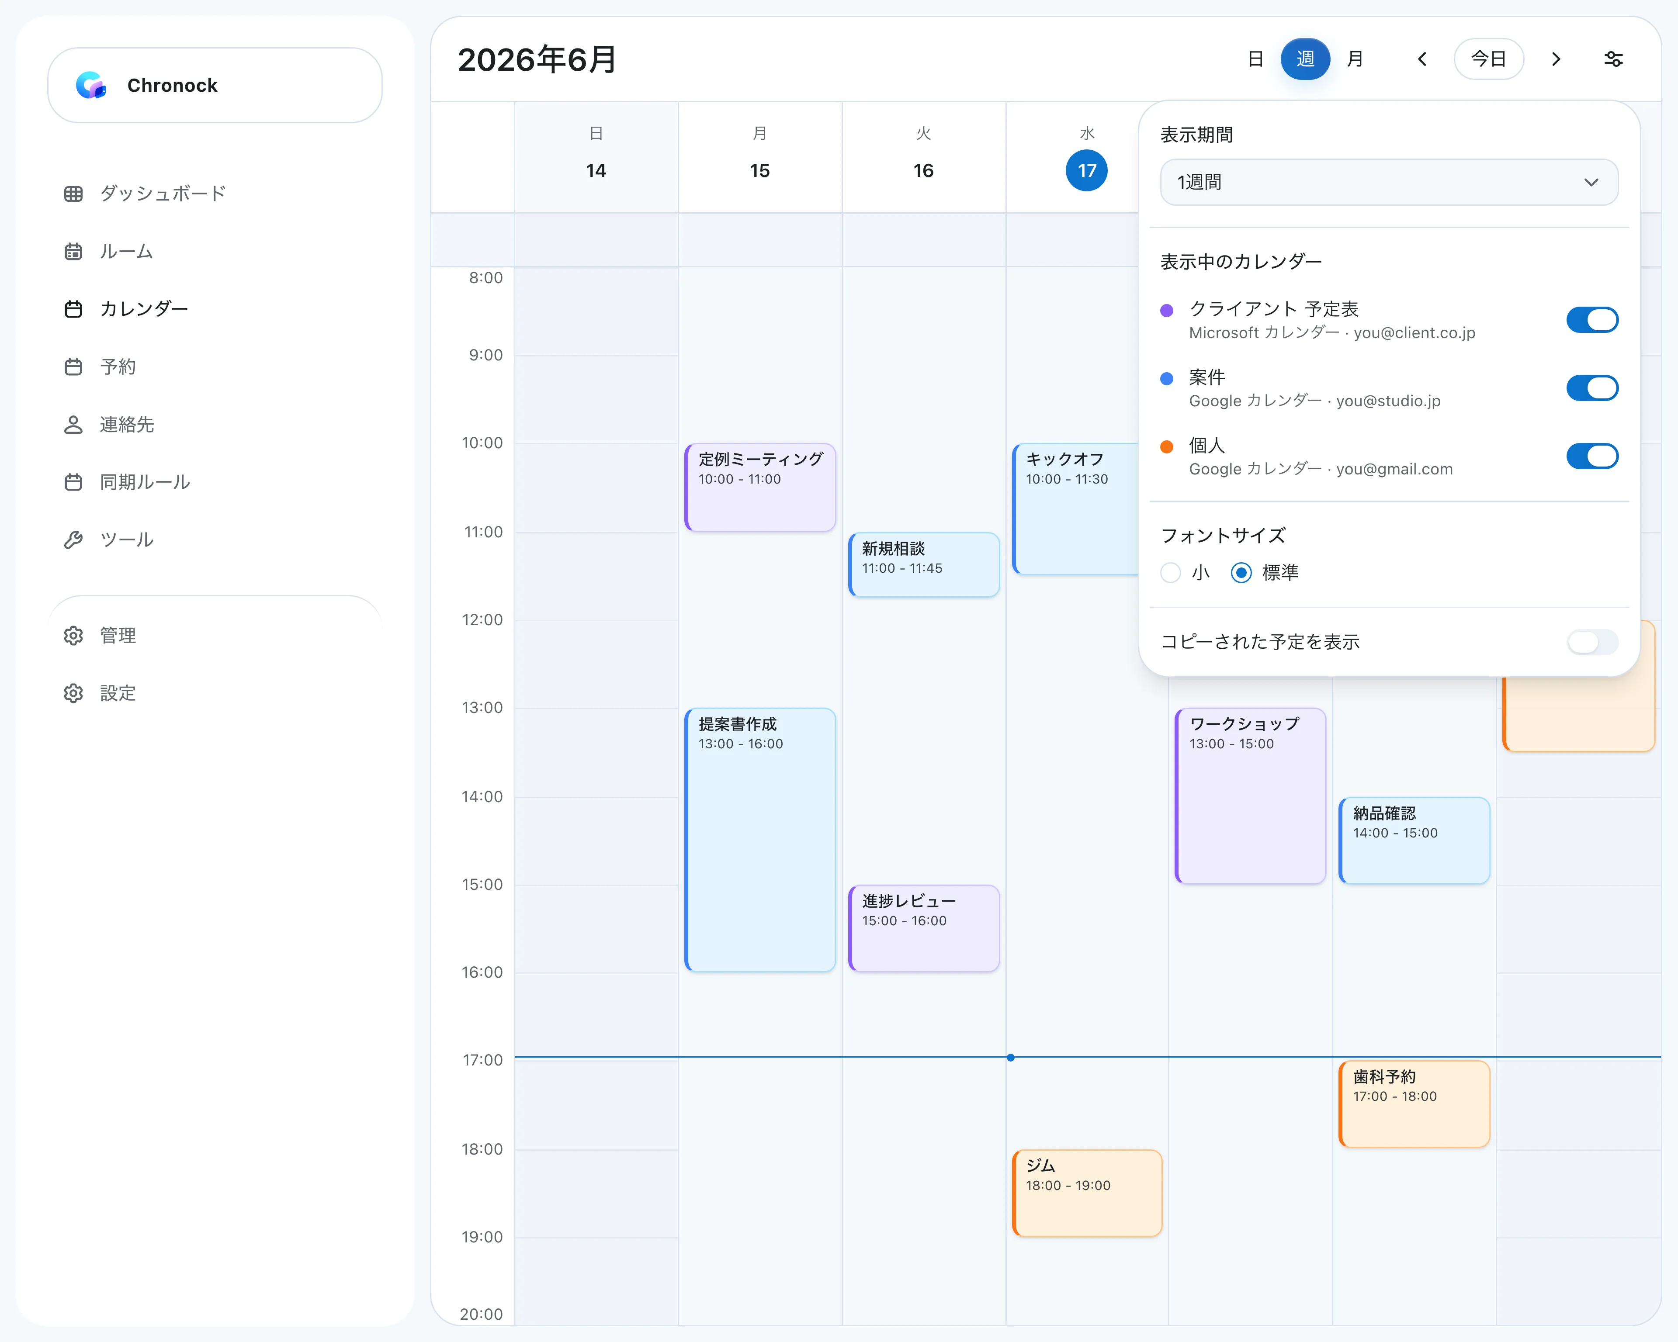Viewport: 1678px width, 1342px height.
Task: Click the 連絡先 person icon
Action: click(x=73, y=425)
